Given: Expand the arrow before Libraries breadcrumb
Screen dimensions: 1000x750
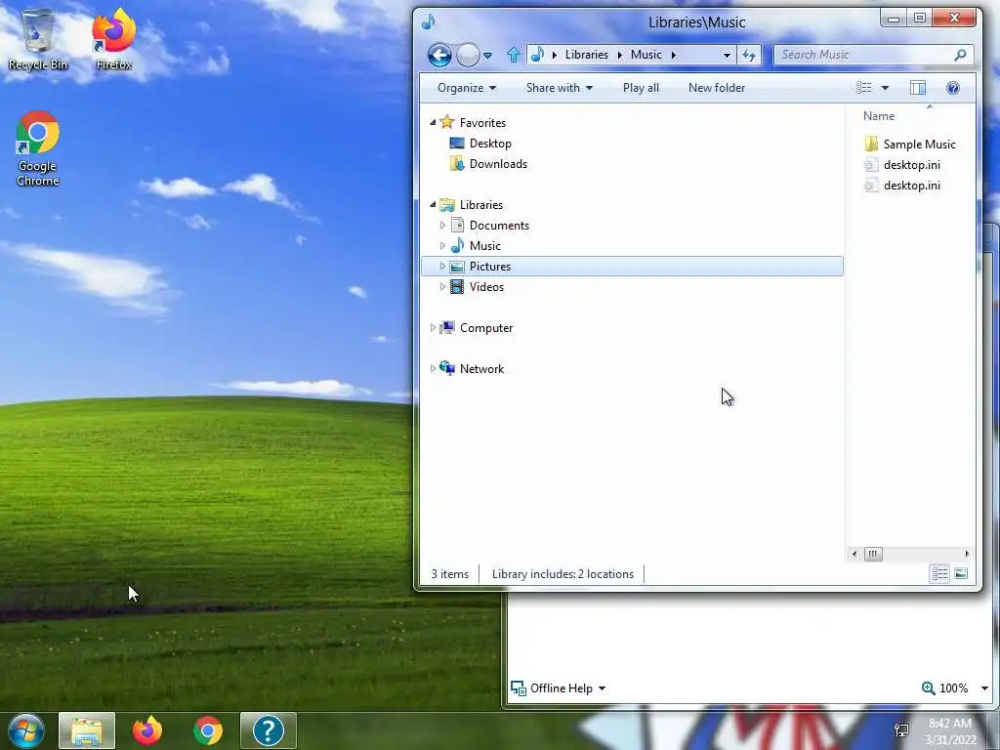Looking at the screenshot, I should pos(555,55).
